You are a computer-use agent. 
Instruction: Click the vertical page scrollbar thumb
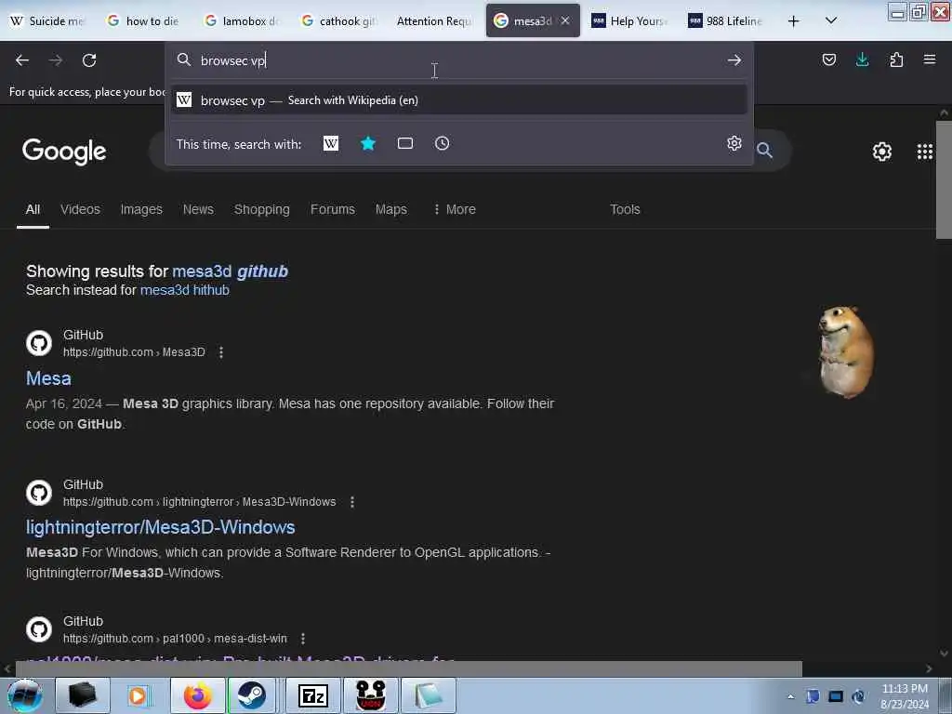(x=944, y=179)
